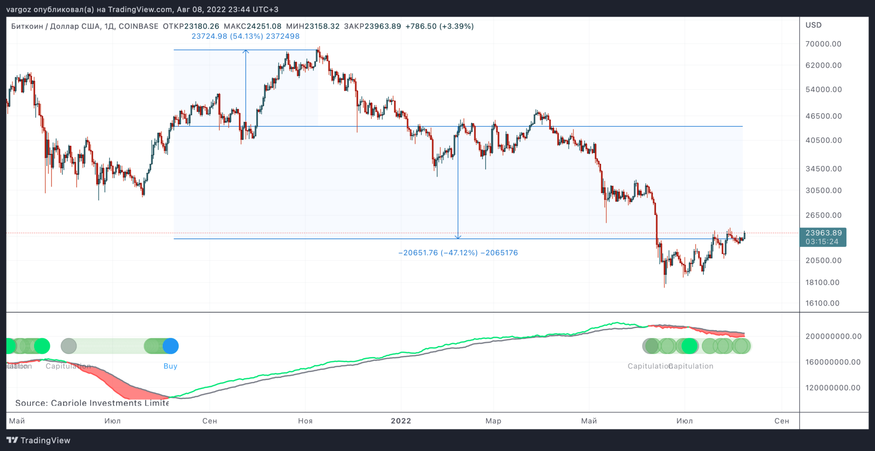The width and height of the screenshot is (875, 451).
Task: Click the 'Buy' text label under blue circle
Action: click(x=170, y=366)
